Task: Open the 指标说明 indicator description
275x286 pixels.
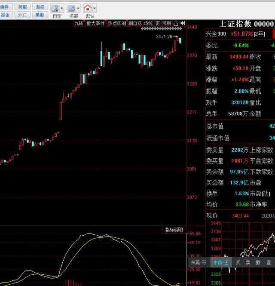Action: tap(174, 230)
